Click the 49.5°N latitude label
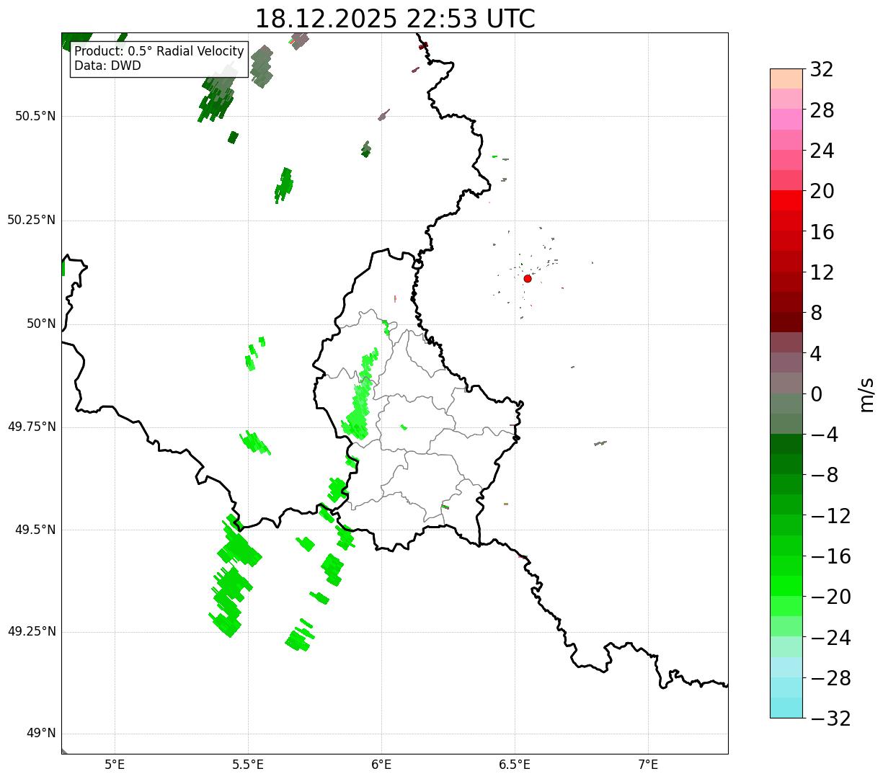The width and height of the screenshot is (883, 779). click(x=35, y=530)
